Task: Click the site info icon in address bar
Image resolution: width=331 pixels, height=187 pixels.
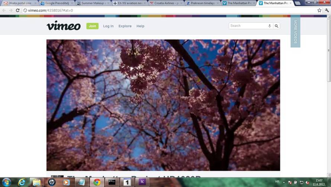Action: tap(25, 10)
